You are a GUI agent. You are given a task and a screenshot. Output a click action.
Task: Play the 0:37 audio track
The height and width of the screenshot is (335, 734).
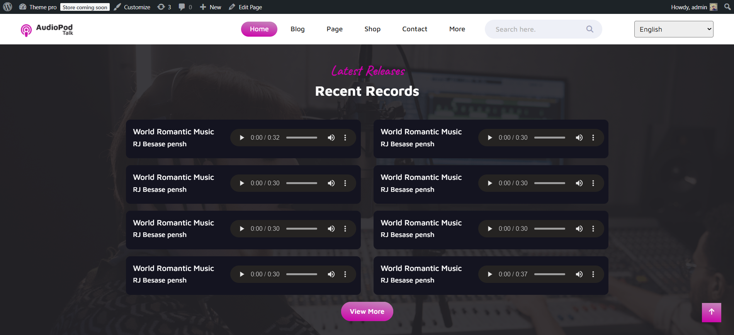click(490, 274)
